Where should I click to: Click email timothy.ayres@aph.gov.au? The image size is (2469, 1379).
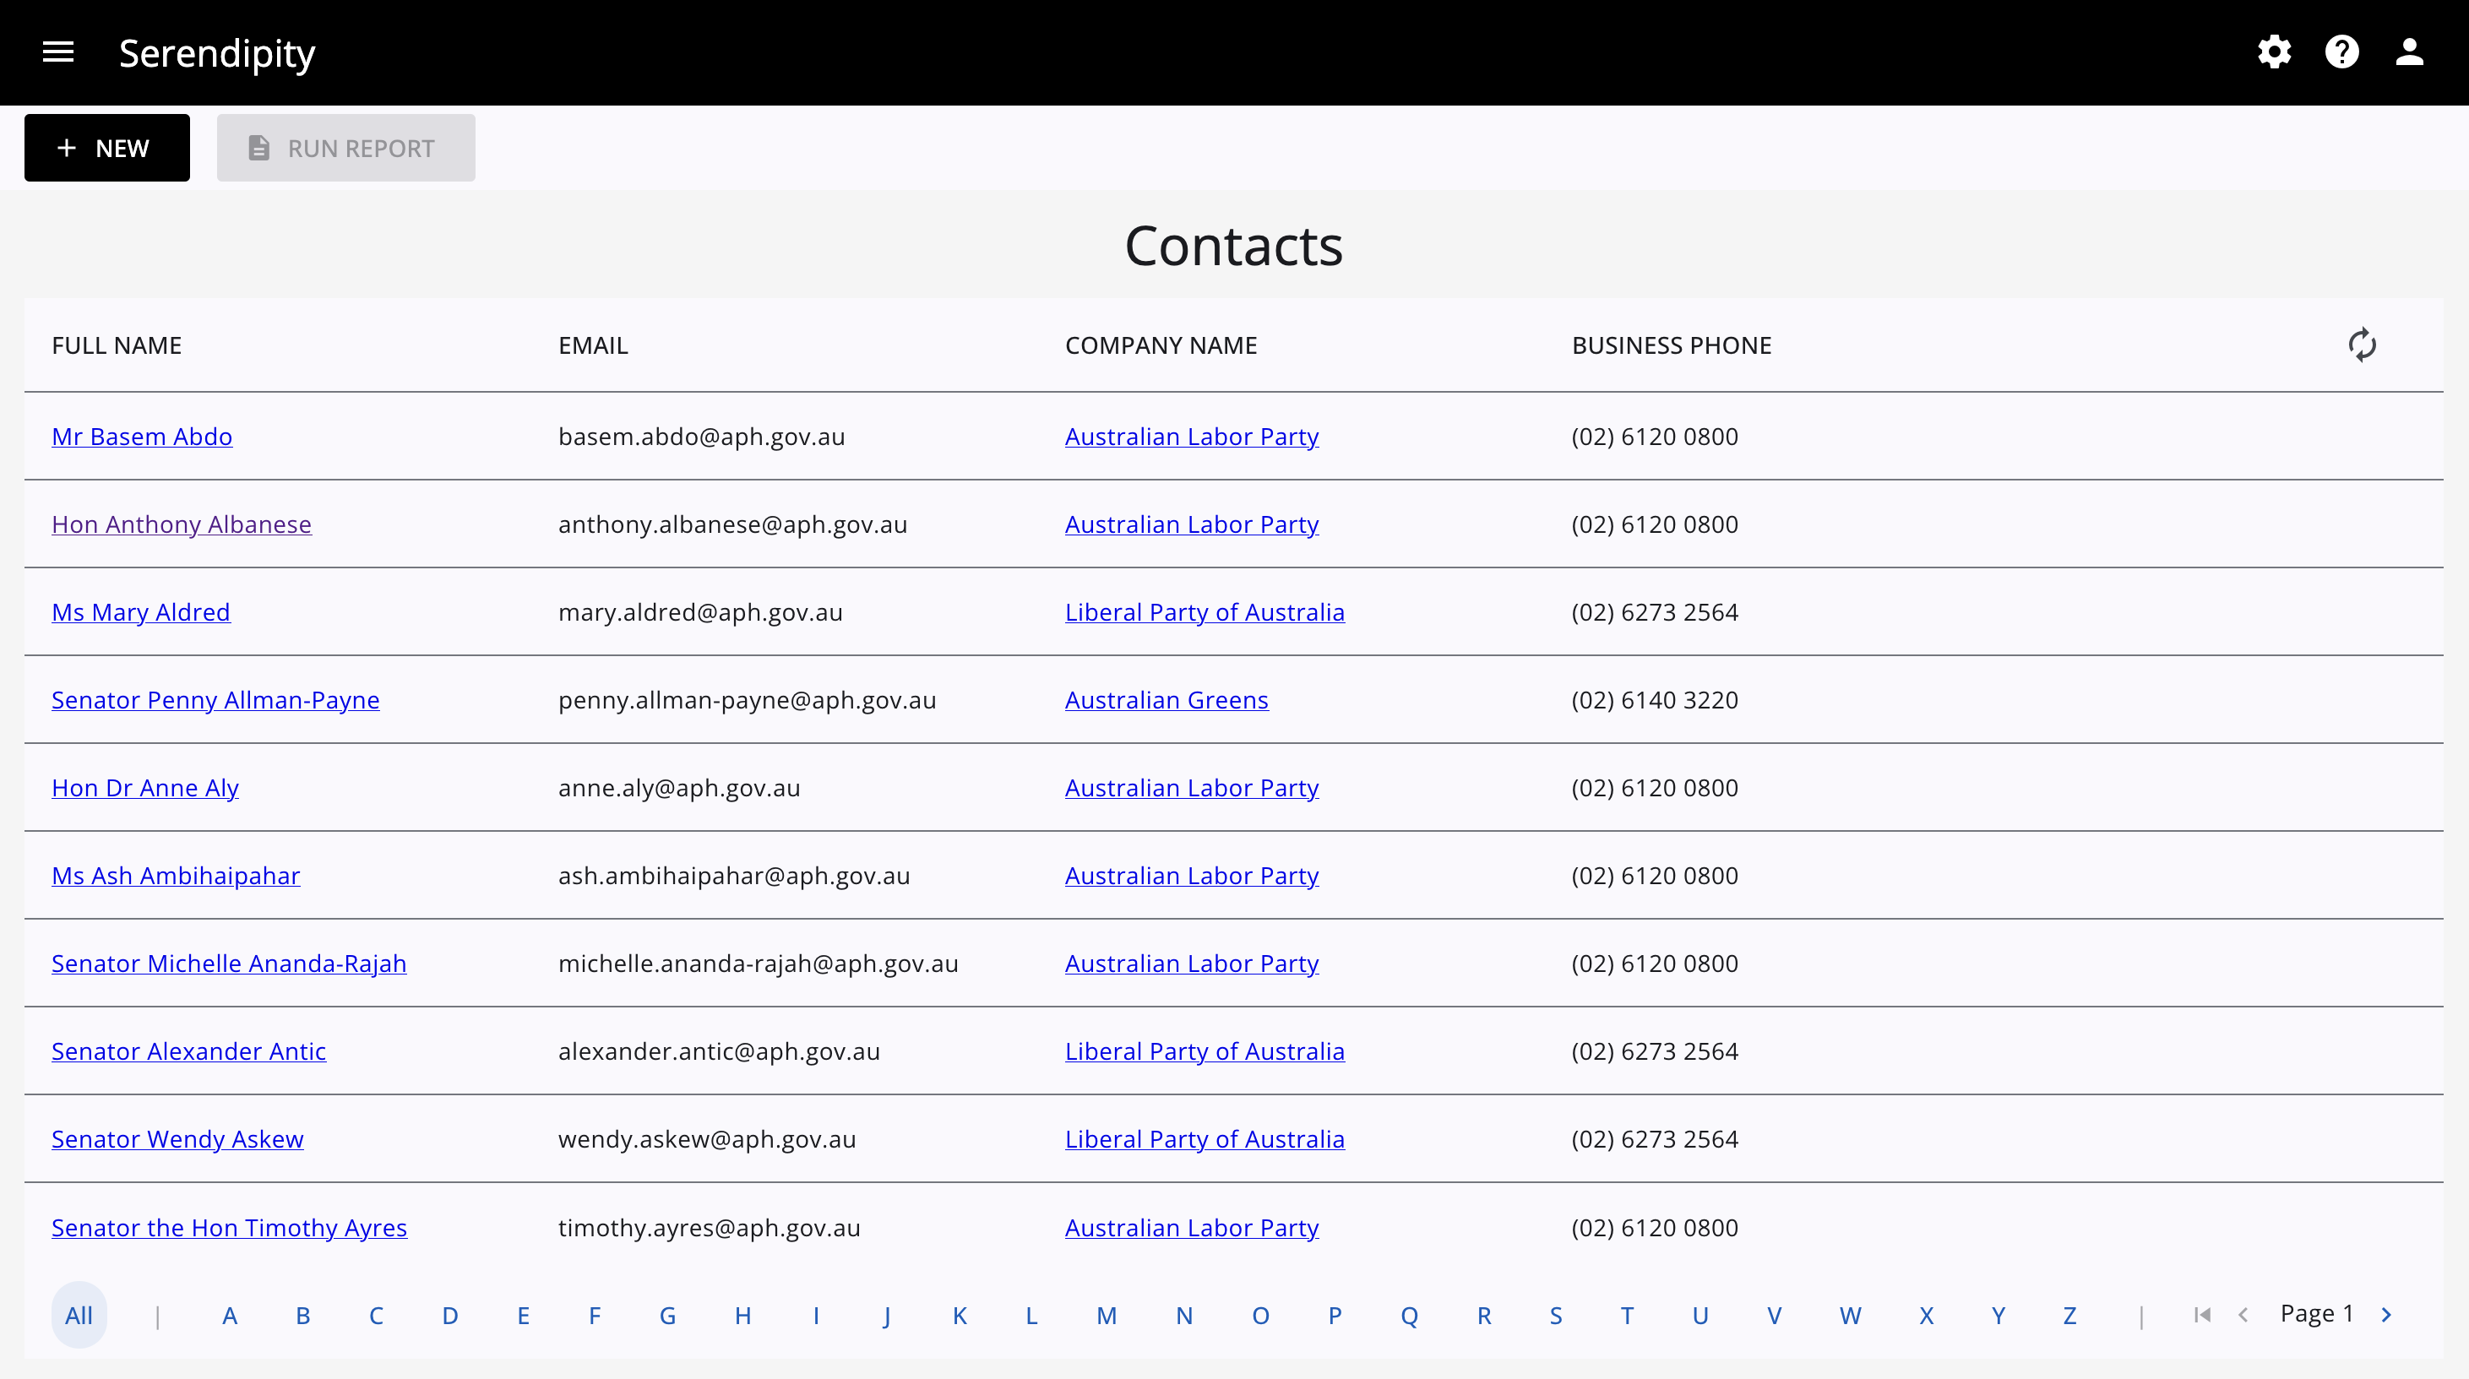(x=710, y=1228)
